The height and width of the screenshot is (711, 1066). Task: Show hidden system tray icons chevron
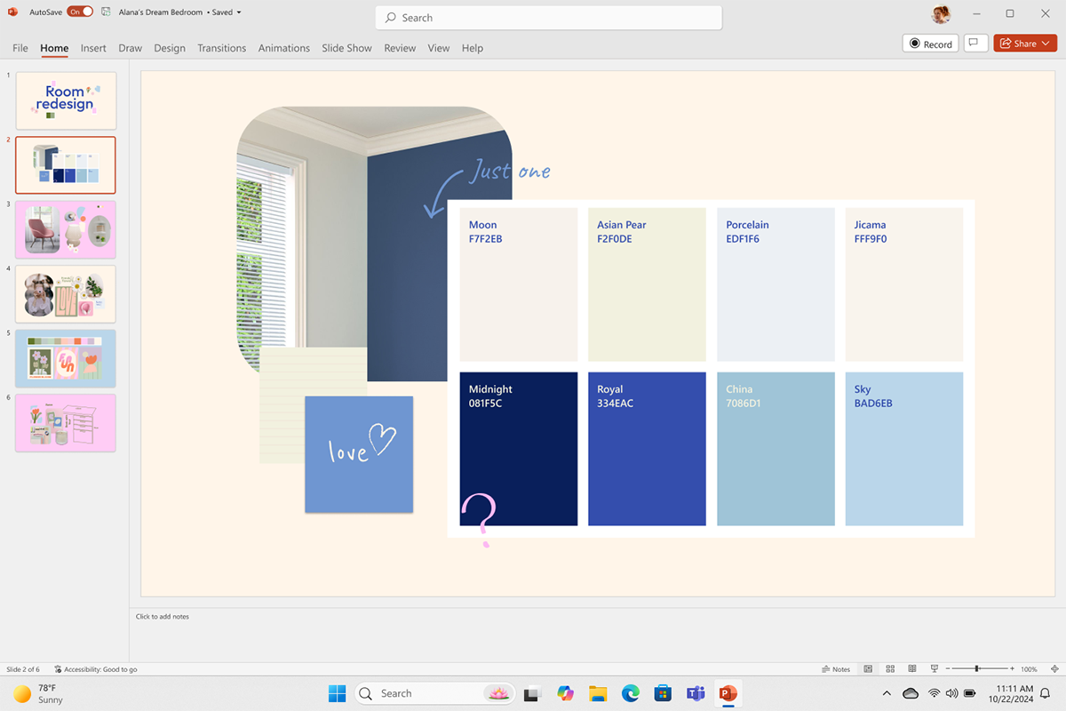pyautogui.click(x=887, y=693)
